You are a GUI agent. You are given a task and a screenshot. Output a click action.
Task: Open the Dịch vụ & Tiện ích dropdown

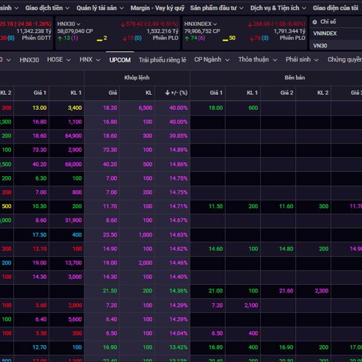coord(278,8)
